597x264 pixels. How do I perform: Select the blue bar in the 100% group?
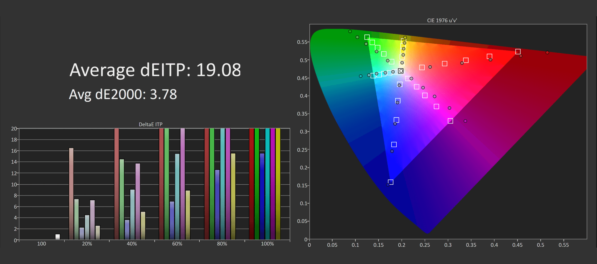coord(262,196)
